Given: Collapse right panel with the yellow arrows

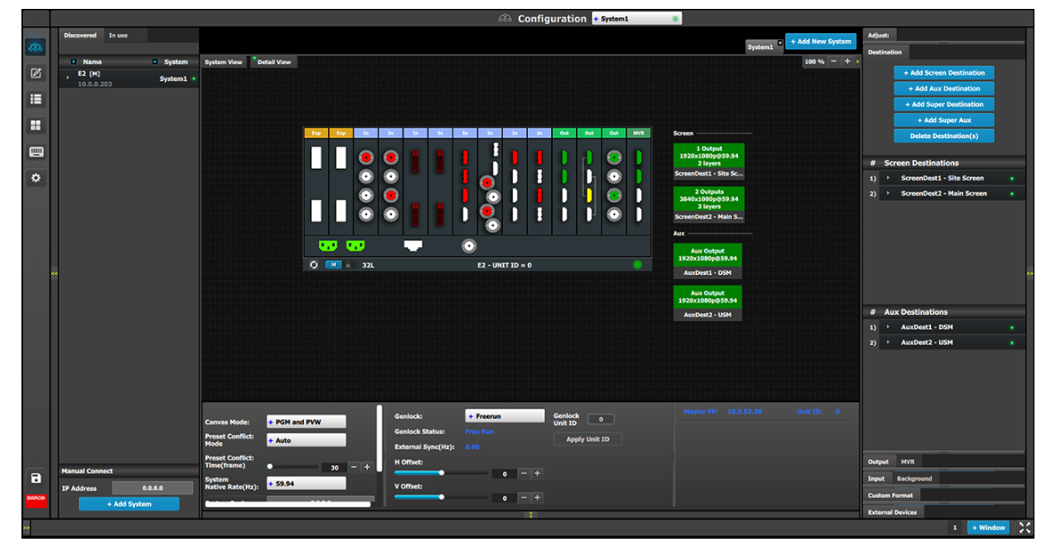Looking at the screenshot, I should (1029, 274).
